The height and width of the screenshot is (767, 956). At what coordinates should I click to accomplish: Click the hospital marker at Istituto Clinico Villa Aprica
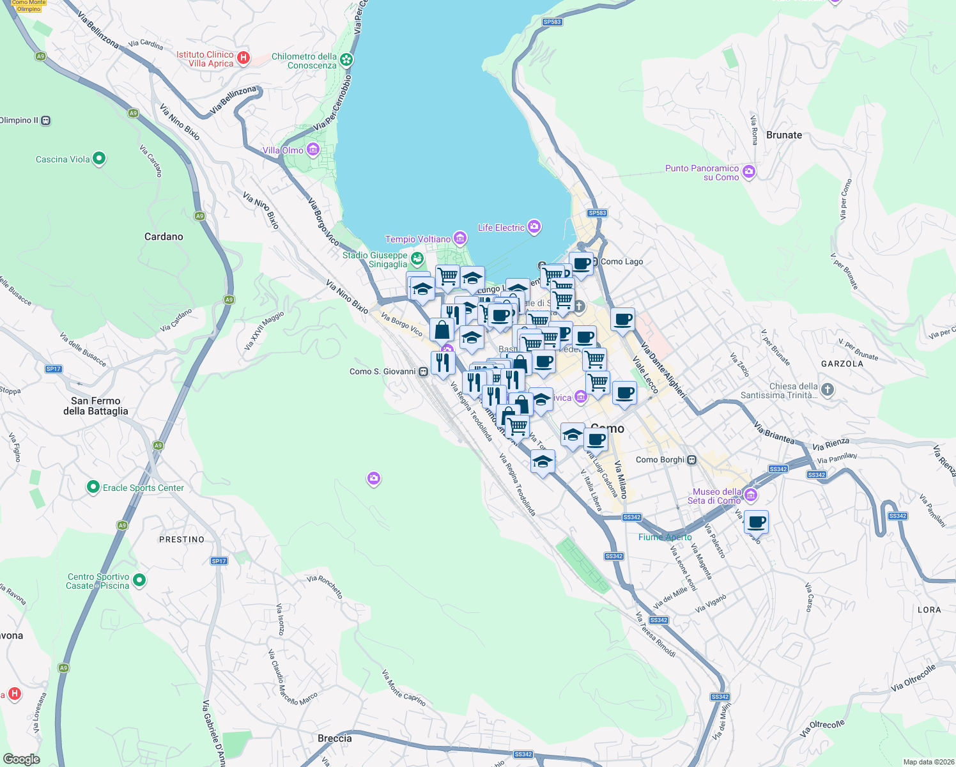(245, 56)
